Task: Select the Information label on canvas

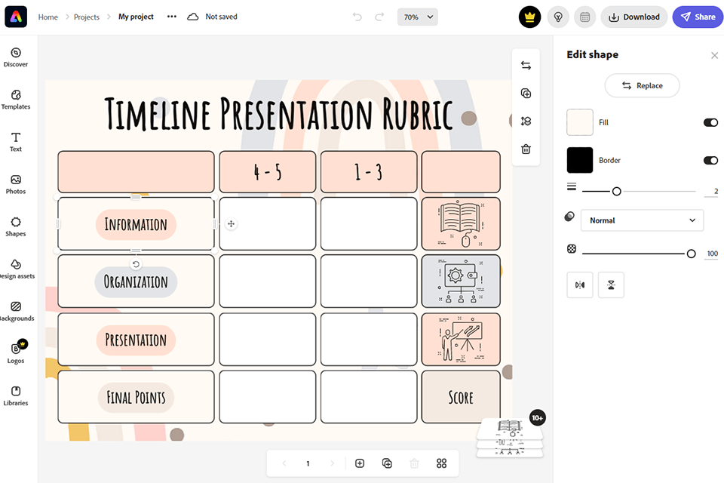Action: click(x=136, y=225)
